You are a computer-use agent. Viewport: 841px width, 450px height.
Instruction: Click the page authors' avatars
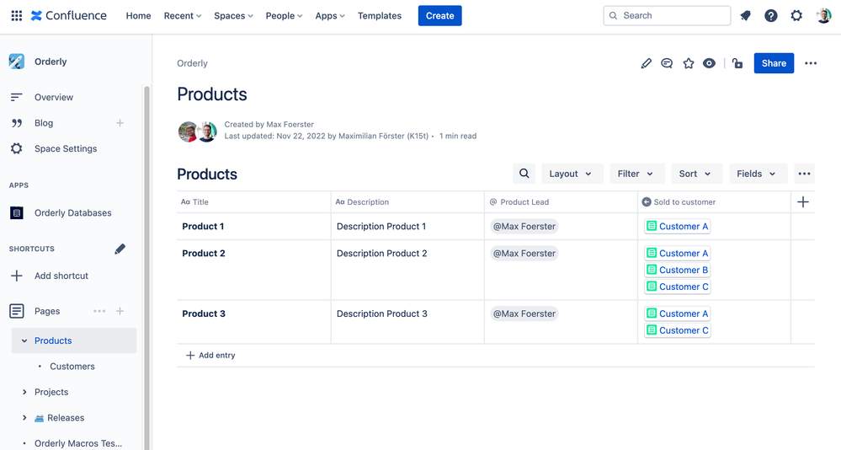pyautogui.click(x=197, y=131)
